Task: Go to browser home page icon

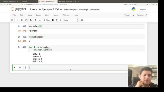Action: click(x=10, y=5)
